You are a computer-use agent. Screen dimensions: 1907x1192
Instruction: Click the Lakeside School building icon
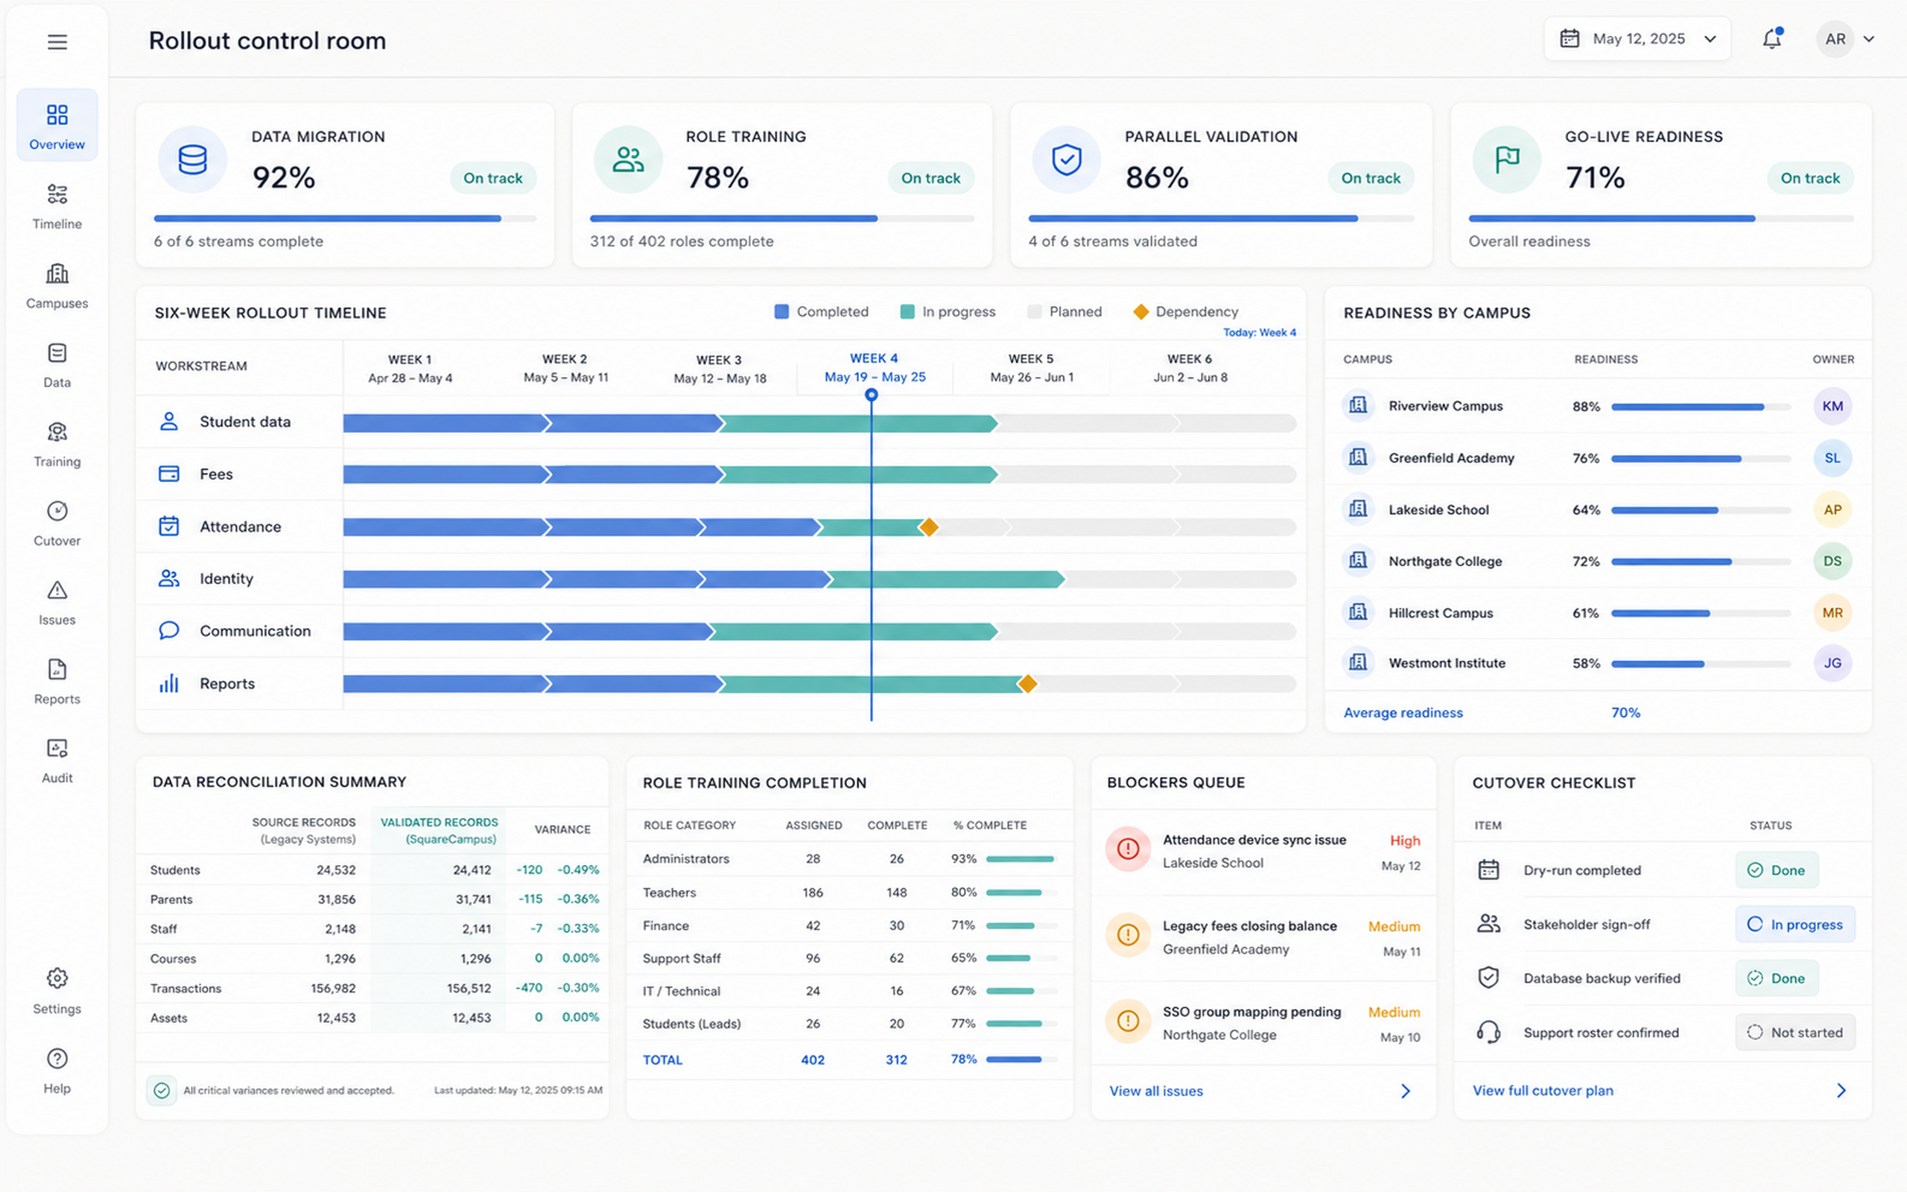click(1358, 510)
